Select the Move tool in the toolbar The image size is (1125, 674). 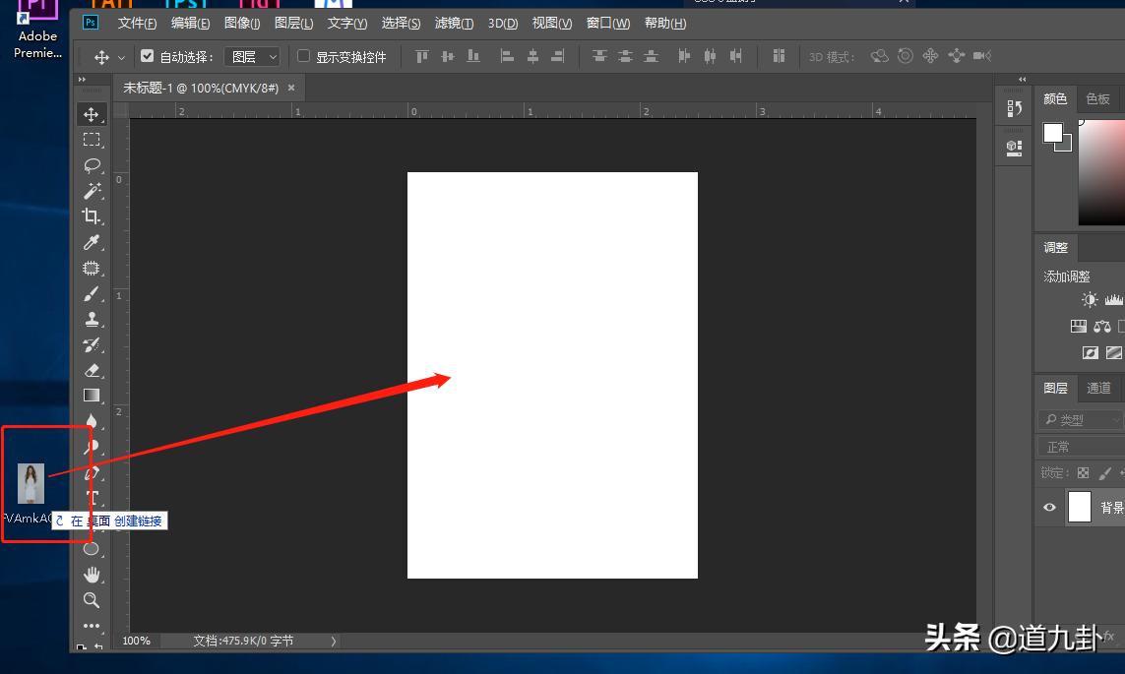tap(92, 115)
